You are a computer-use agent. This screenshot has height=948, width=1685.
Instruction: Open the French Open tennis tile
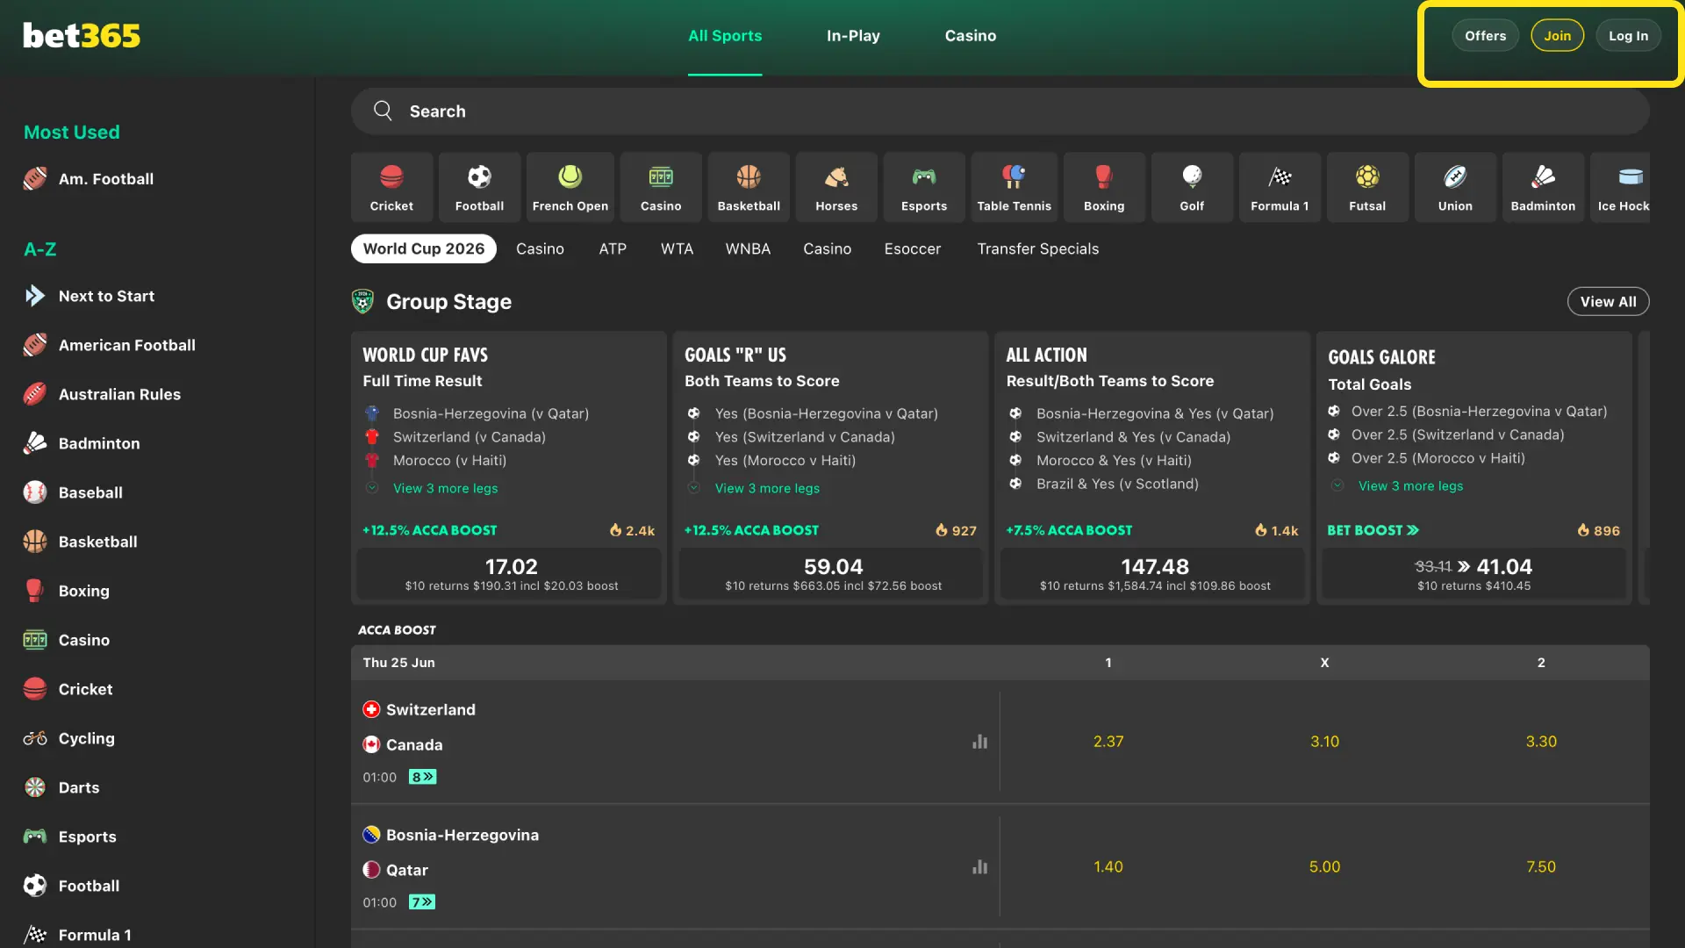[x=570, y=187]
